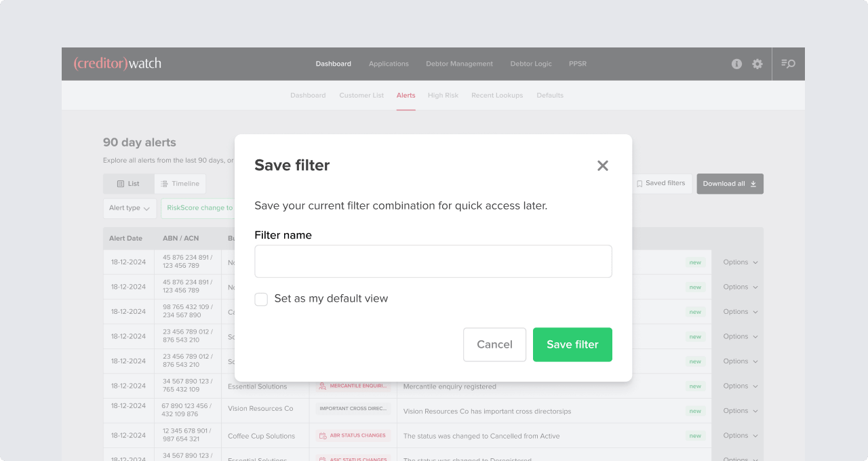Switch to List view
868x461 pixels.
(129, 184)
